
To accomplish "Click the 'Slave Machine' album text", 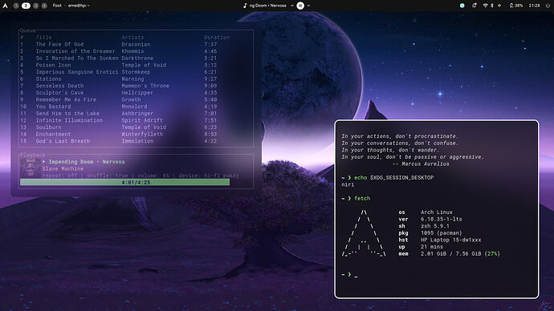I will (63, 169).
